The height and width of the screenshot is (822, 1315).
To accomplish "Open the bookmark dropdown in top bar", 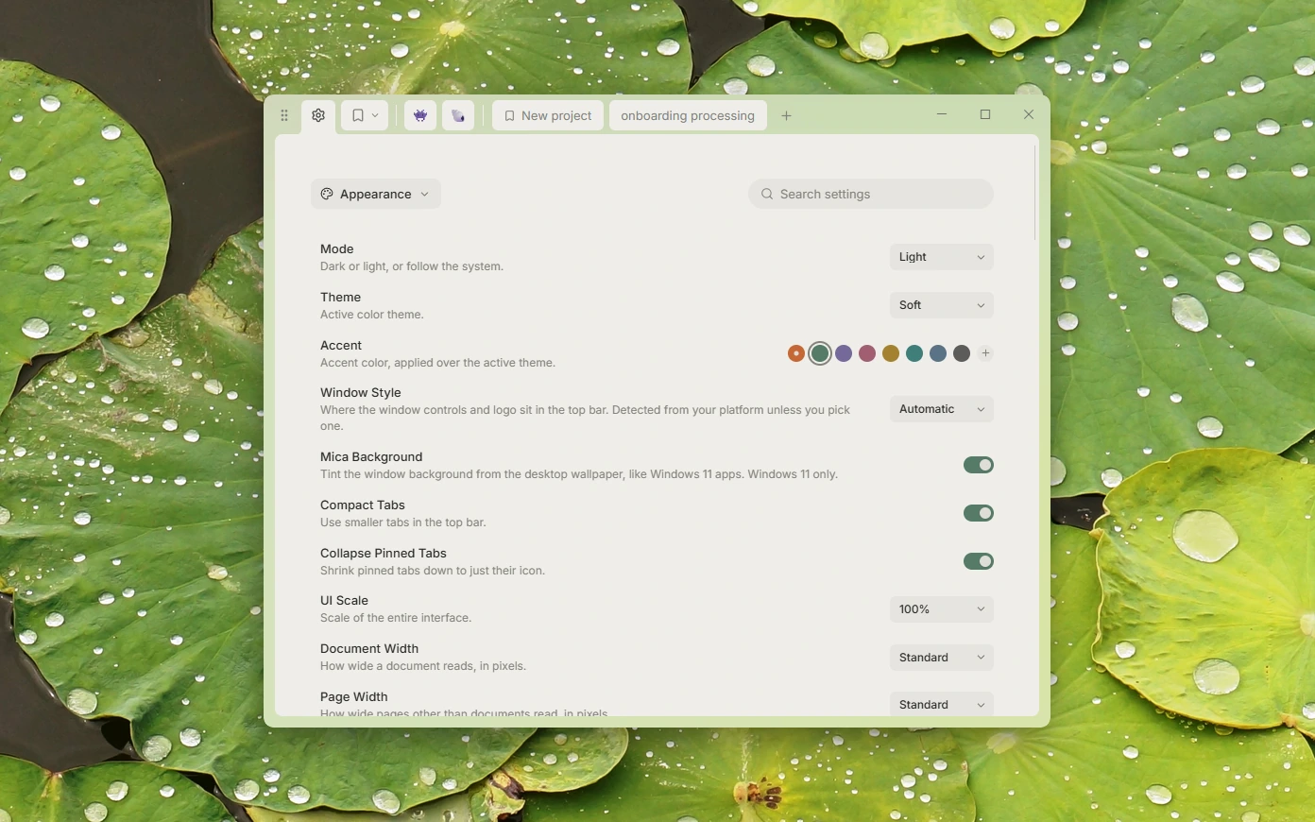I will (x=365, y=115).
